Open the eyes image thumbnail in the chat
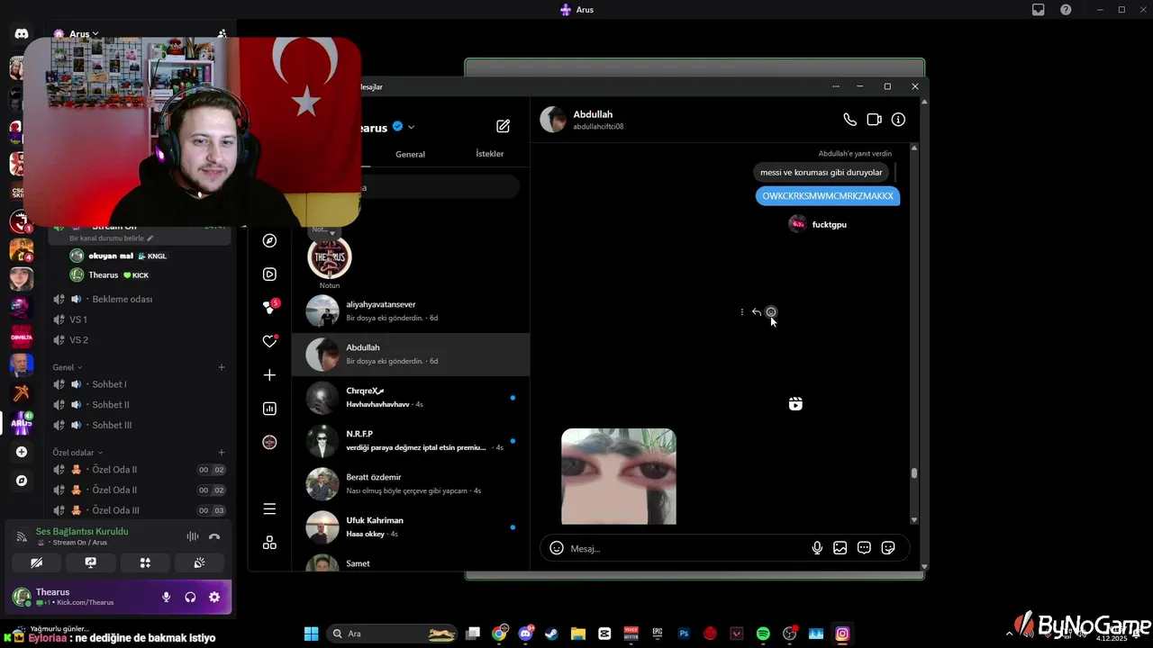The width and height of the screenshot is (1153, 648). pos(619,476)
